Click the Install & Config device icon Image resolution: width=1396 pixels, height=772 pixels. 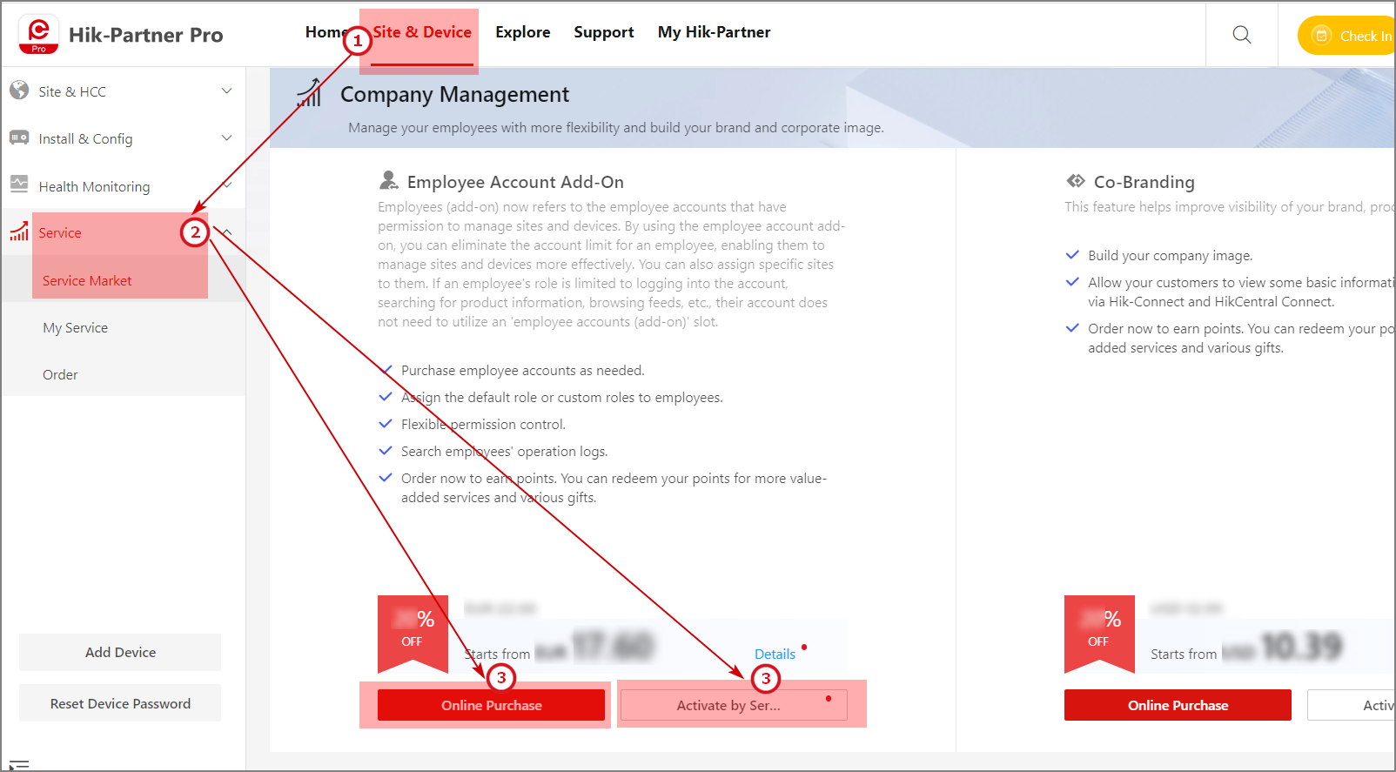pyautogui.click(x=19, y=138)
